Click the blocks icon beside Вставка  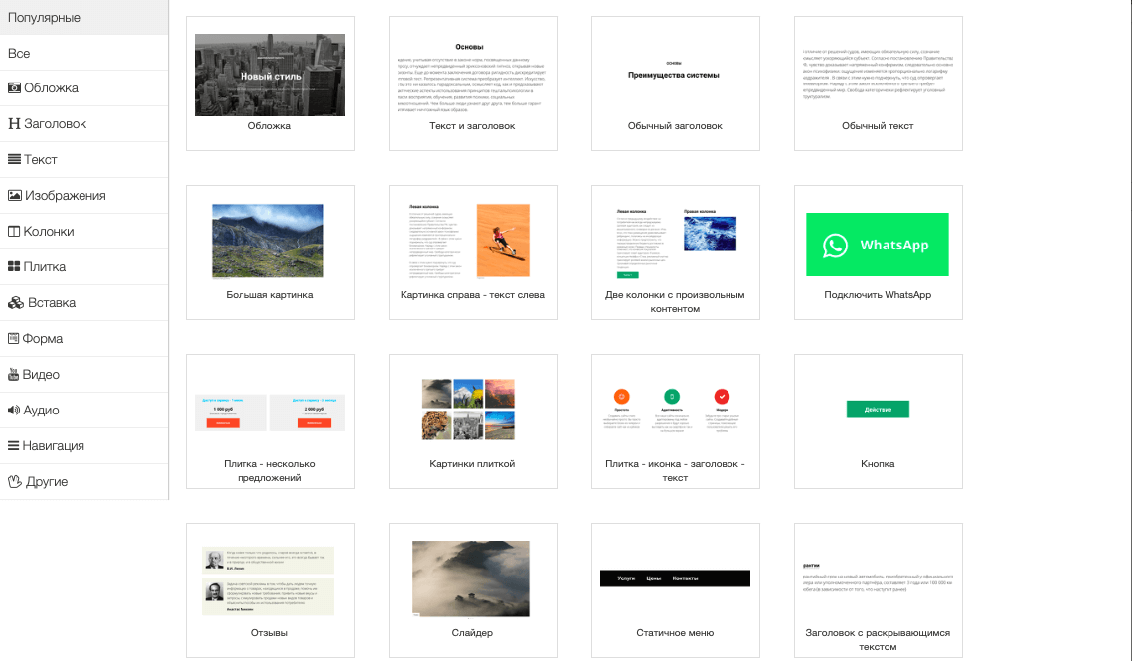[16, 303]
